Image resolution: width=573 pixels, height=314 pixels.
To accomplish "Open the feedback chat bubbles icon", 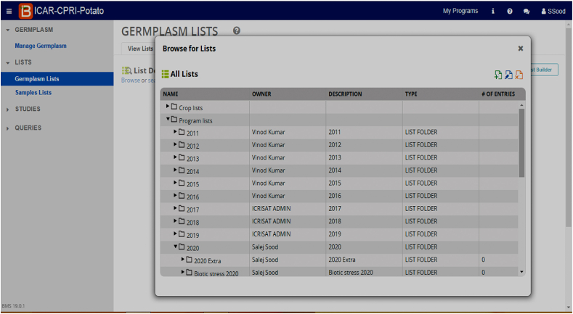I will point(527,11).
